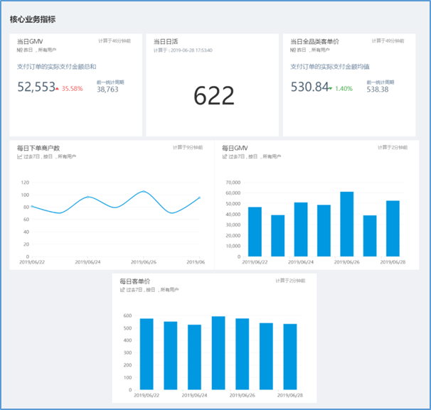Click the last data point on the merchants line
431x410 pixels.
(199, 198)
